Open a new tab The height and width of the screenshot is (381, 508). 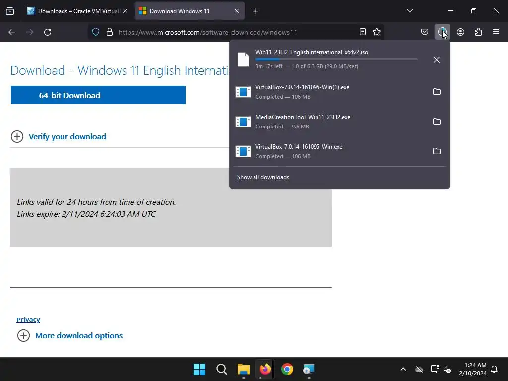[255, 11]
